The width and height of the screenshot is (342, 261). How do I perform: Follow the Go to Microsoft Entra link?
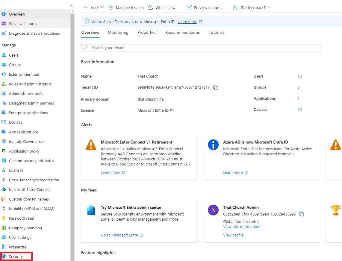[119, 235]
